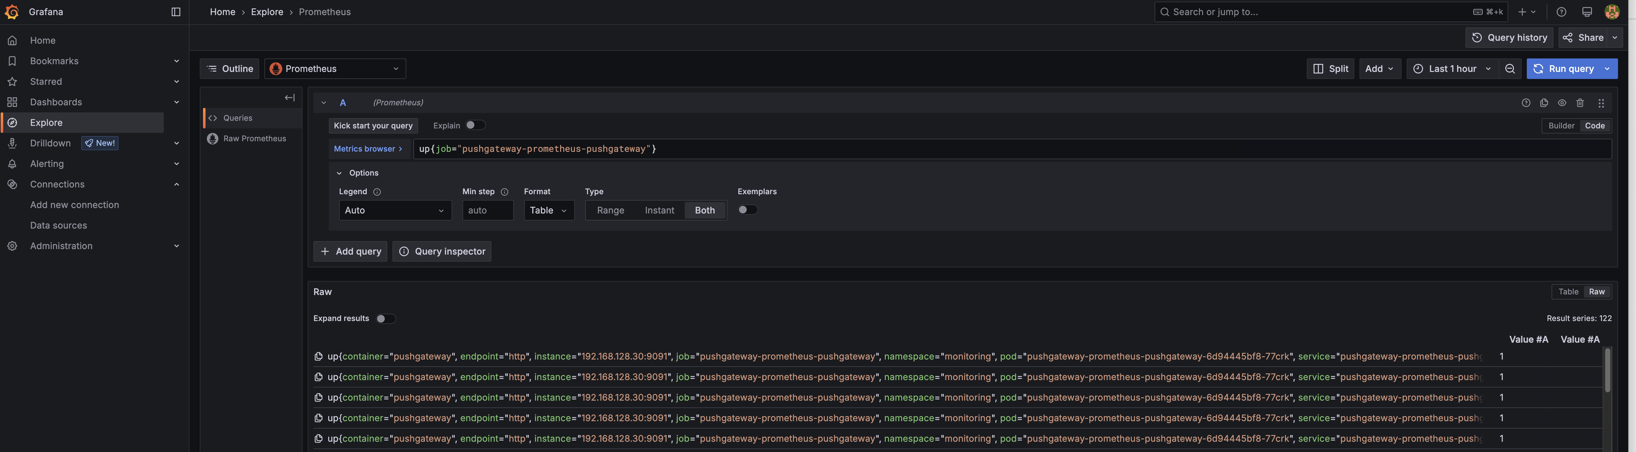
Task: Collapse the Connections section chevron
Action: [177, 184]
